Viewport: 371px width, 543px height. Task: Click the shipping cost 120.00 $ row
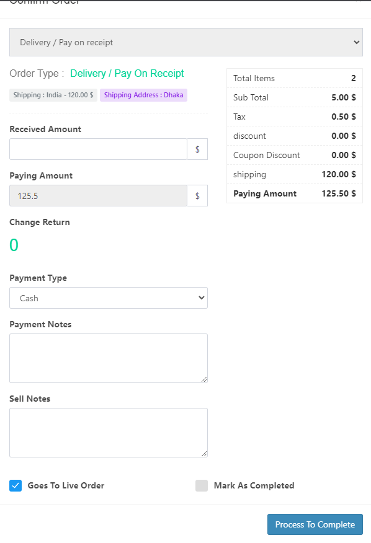click(294, 174)
